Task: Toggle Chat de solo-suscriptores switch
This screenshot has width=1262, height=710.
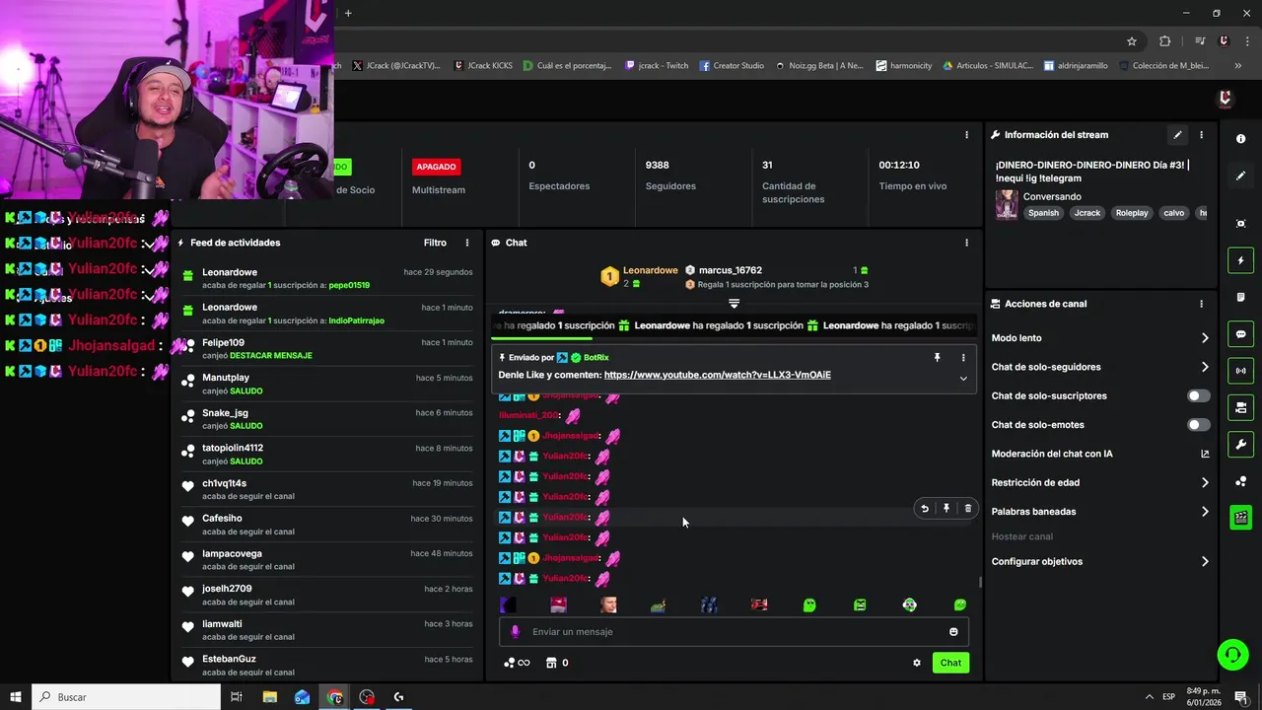Action: pyautogui.click(x=1198, y=395)
